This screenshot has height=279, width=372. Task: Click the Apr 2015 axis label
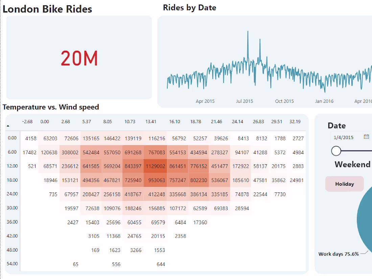[x=205, y=101]
